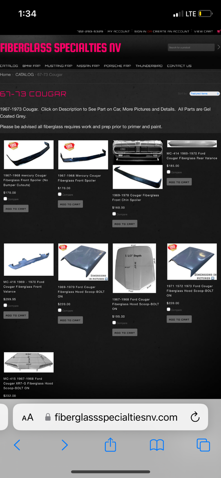The width and height of the screenshot is (221, 478).
Task: Open the MUSTANG FRP menu
Action: (58, 66)
